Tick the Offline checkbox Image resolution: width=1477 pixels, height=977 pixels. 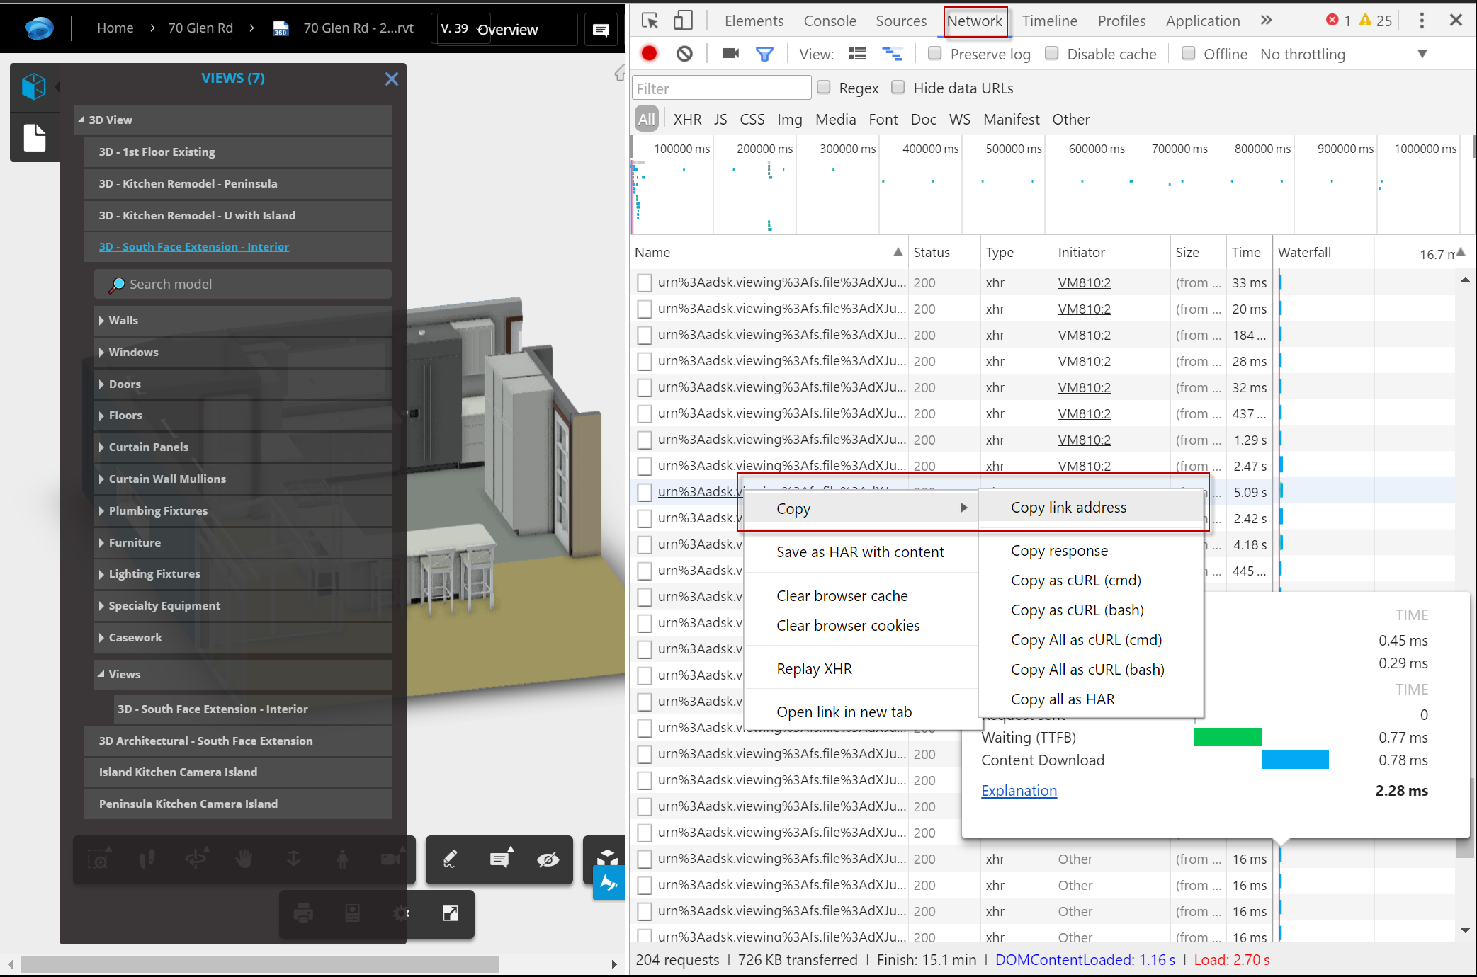pos(1189,53)
